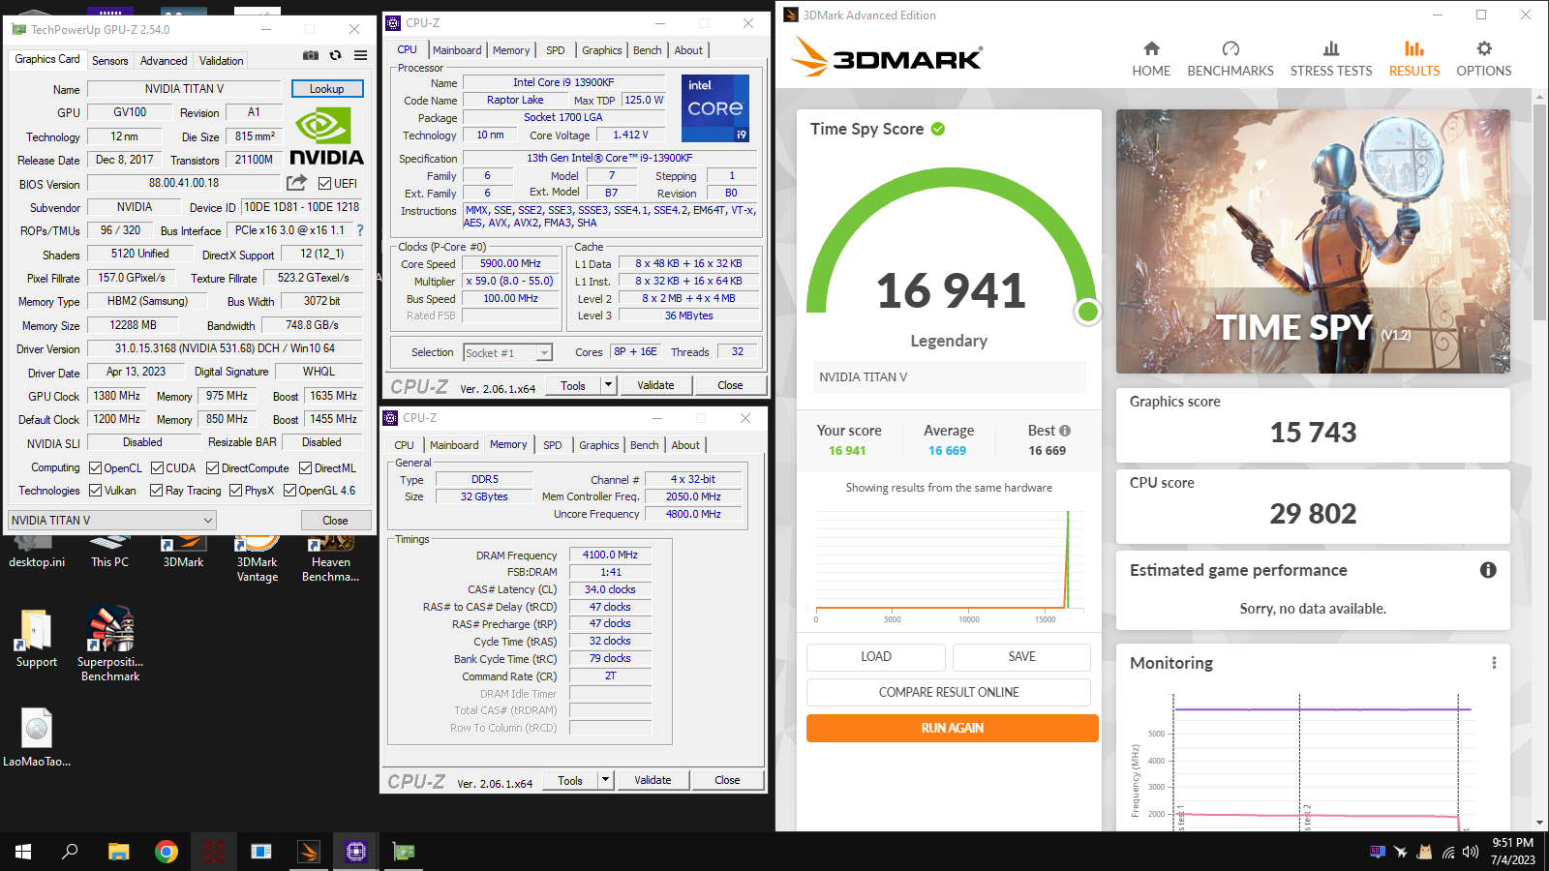Expand Tools dropdown arrow in upper CPU-Z window
This screenshot has width=1549, height=871.
609,385
